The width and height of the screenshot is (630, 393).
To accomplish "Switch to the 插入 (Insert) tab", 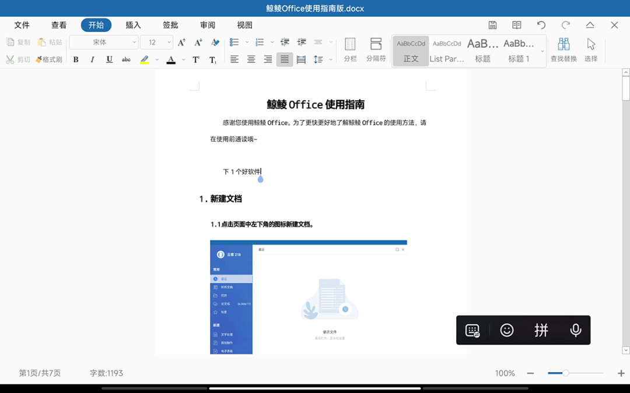I will pyautogui.click(x=134, y=25).
